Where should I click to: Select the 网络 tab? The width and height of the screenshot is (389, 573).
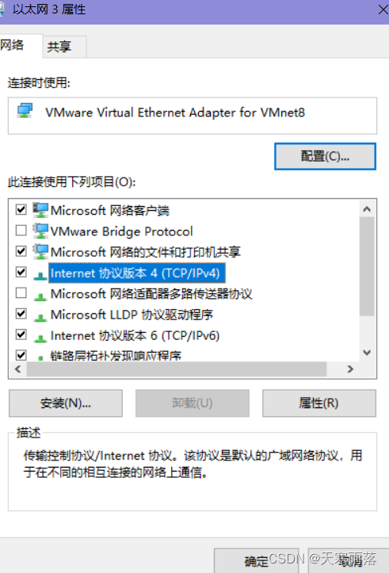point(12,45)
